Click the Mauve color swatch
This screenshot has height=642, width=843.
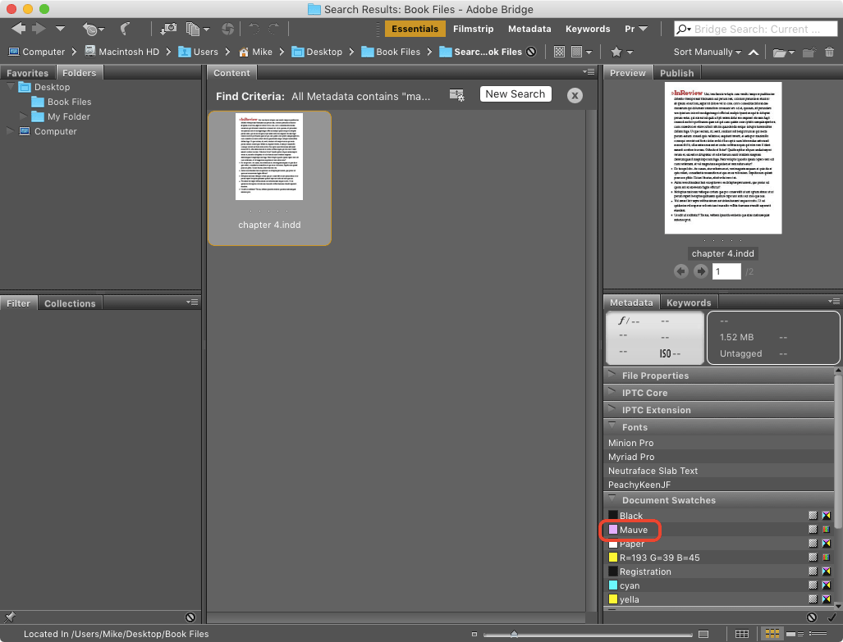click(x=613, y=530)
